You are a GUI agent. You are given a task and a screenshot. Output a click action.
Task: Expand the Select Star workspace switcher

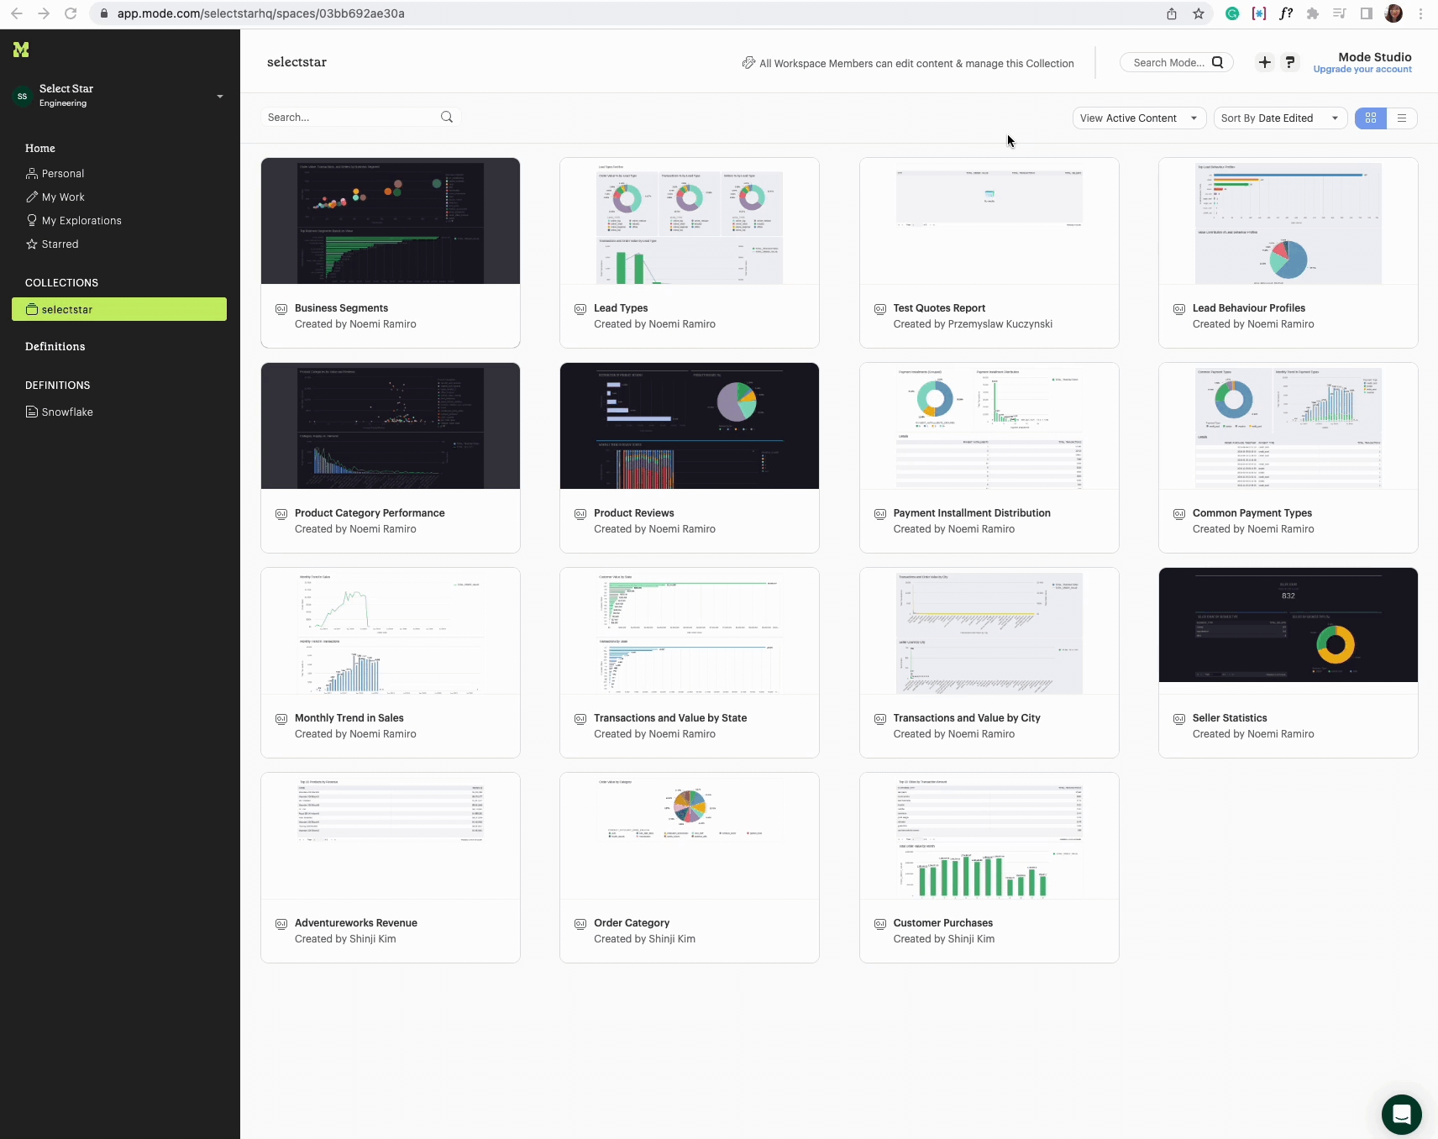click(x=220, y=96)
